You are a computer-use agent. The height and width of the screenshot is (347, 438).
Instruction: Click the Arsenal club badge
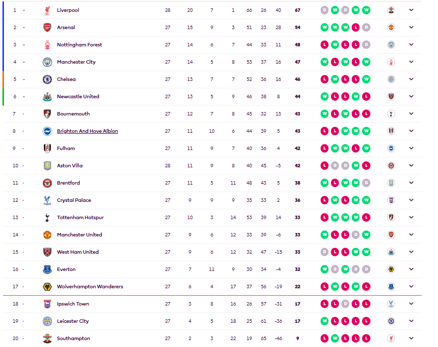click(x=47, y=28)
